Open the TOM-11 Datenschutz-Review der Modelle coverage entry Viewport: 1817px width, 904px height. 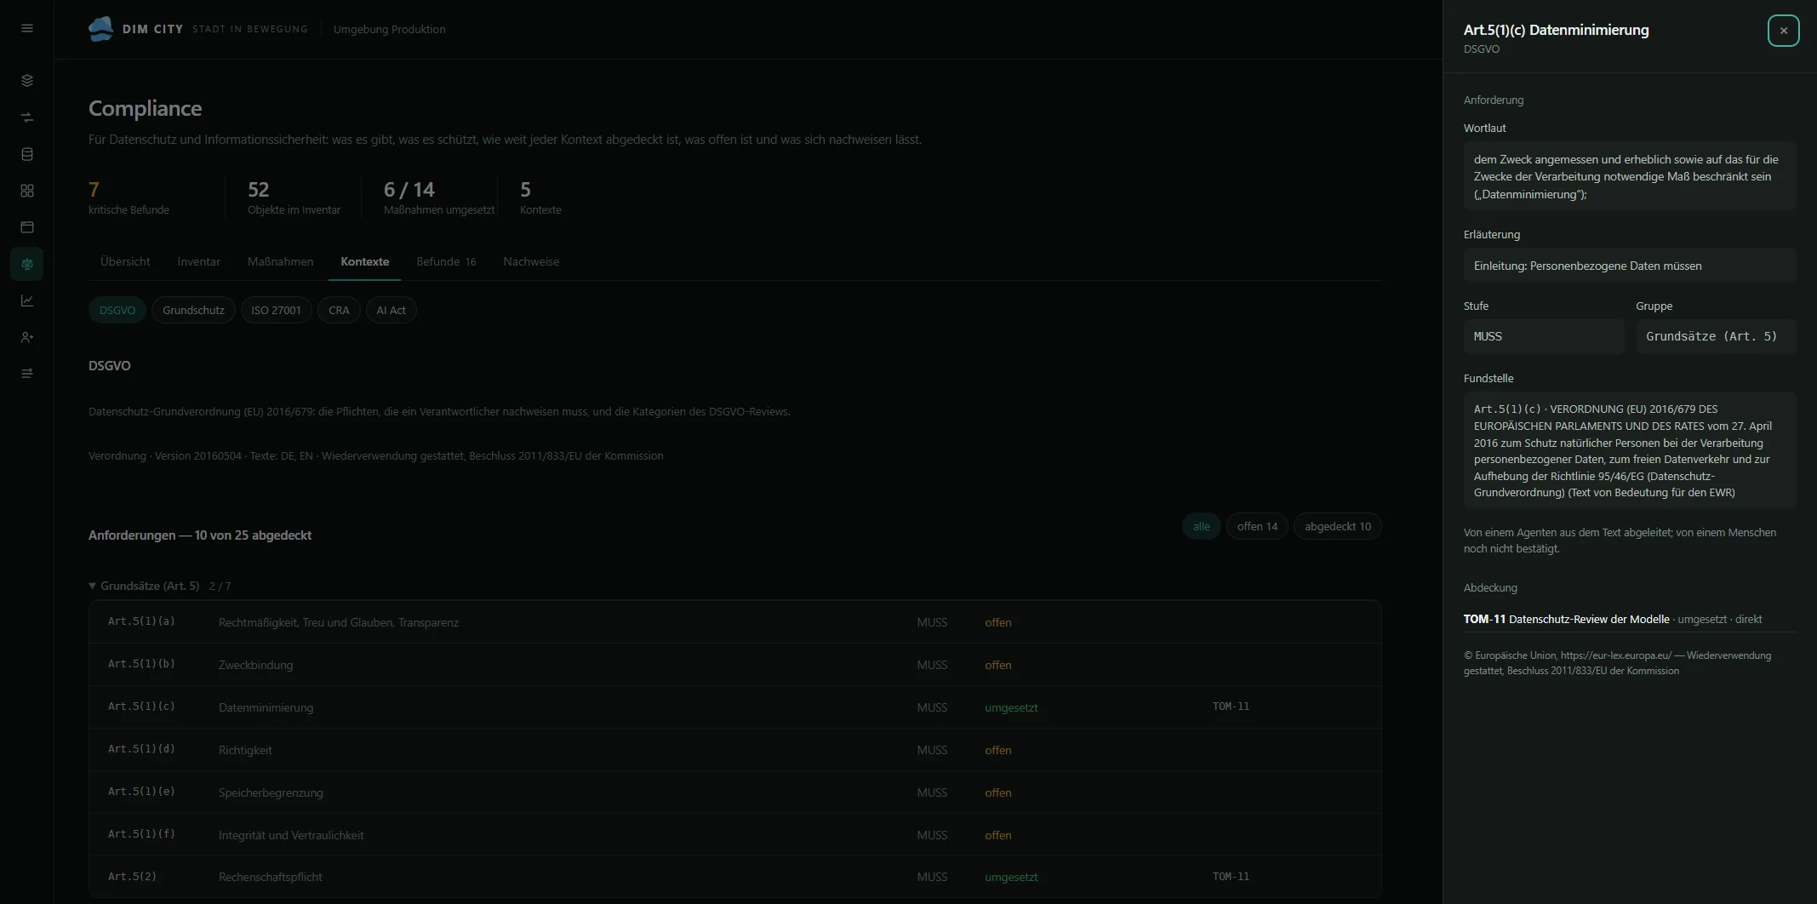coord(1630,619)
